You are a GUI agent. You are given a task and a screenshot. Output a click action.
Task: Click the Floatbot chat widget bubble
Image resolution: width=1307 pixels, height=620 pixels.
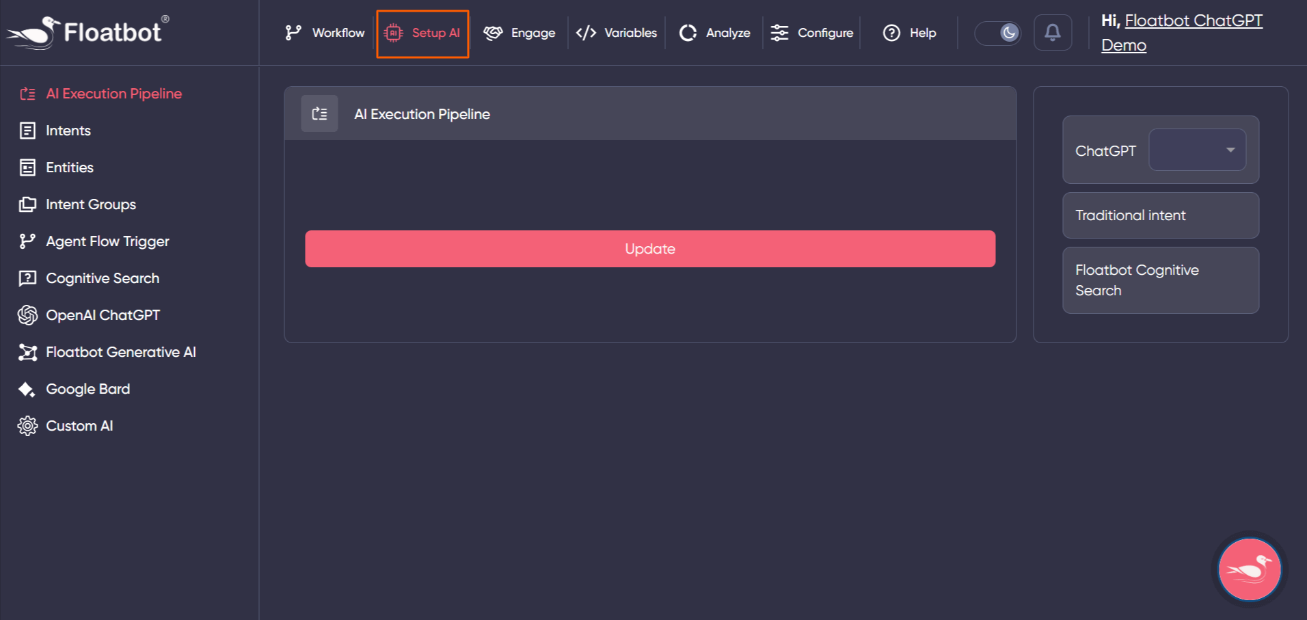[x=1249, y=569]
